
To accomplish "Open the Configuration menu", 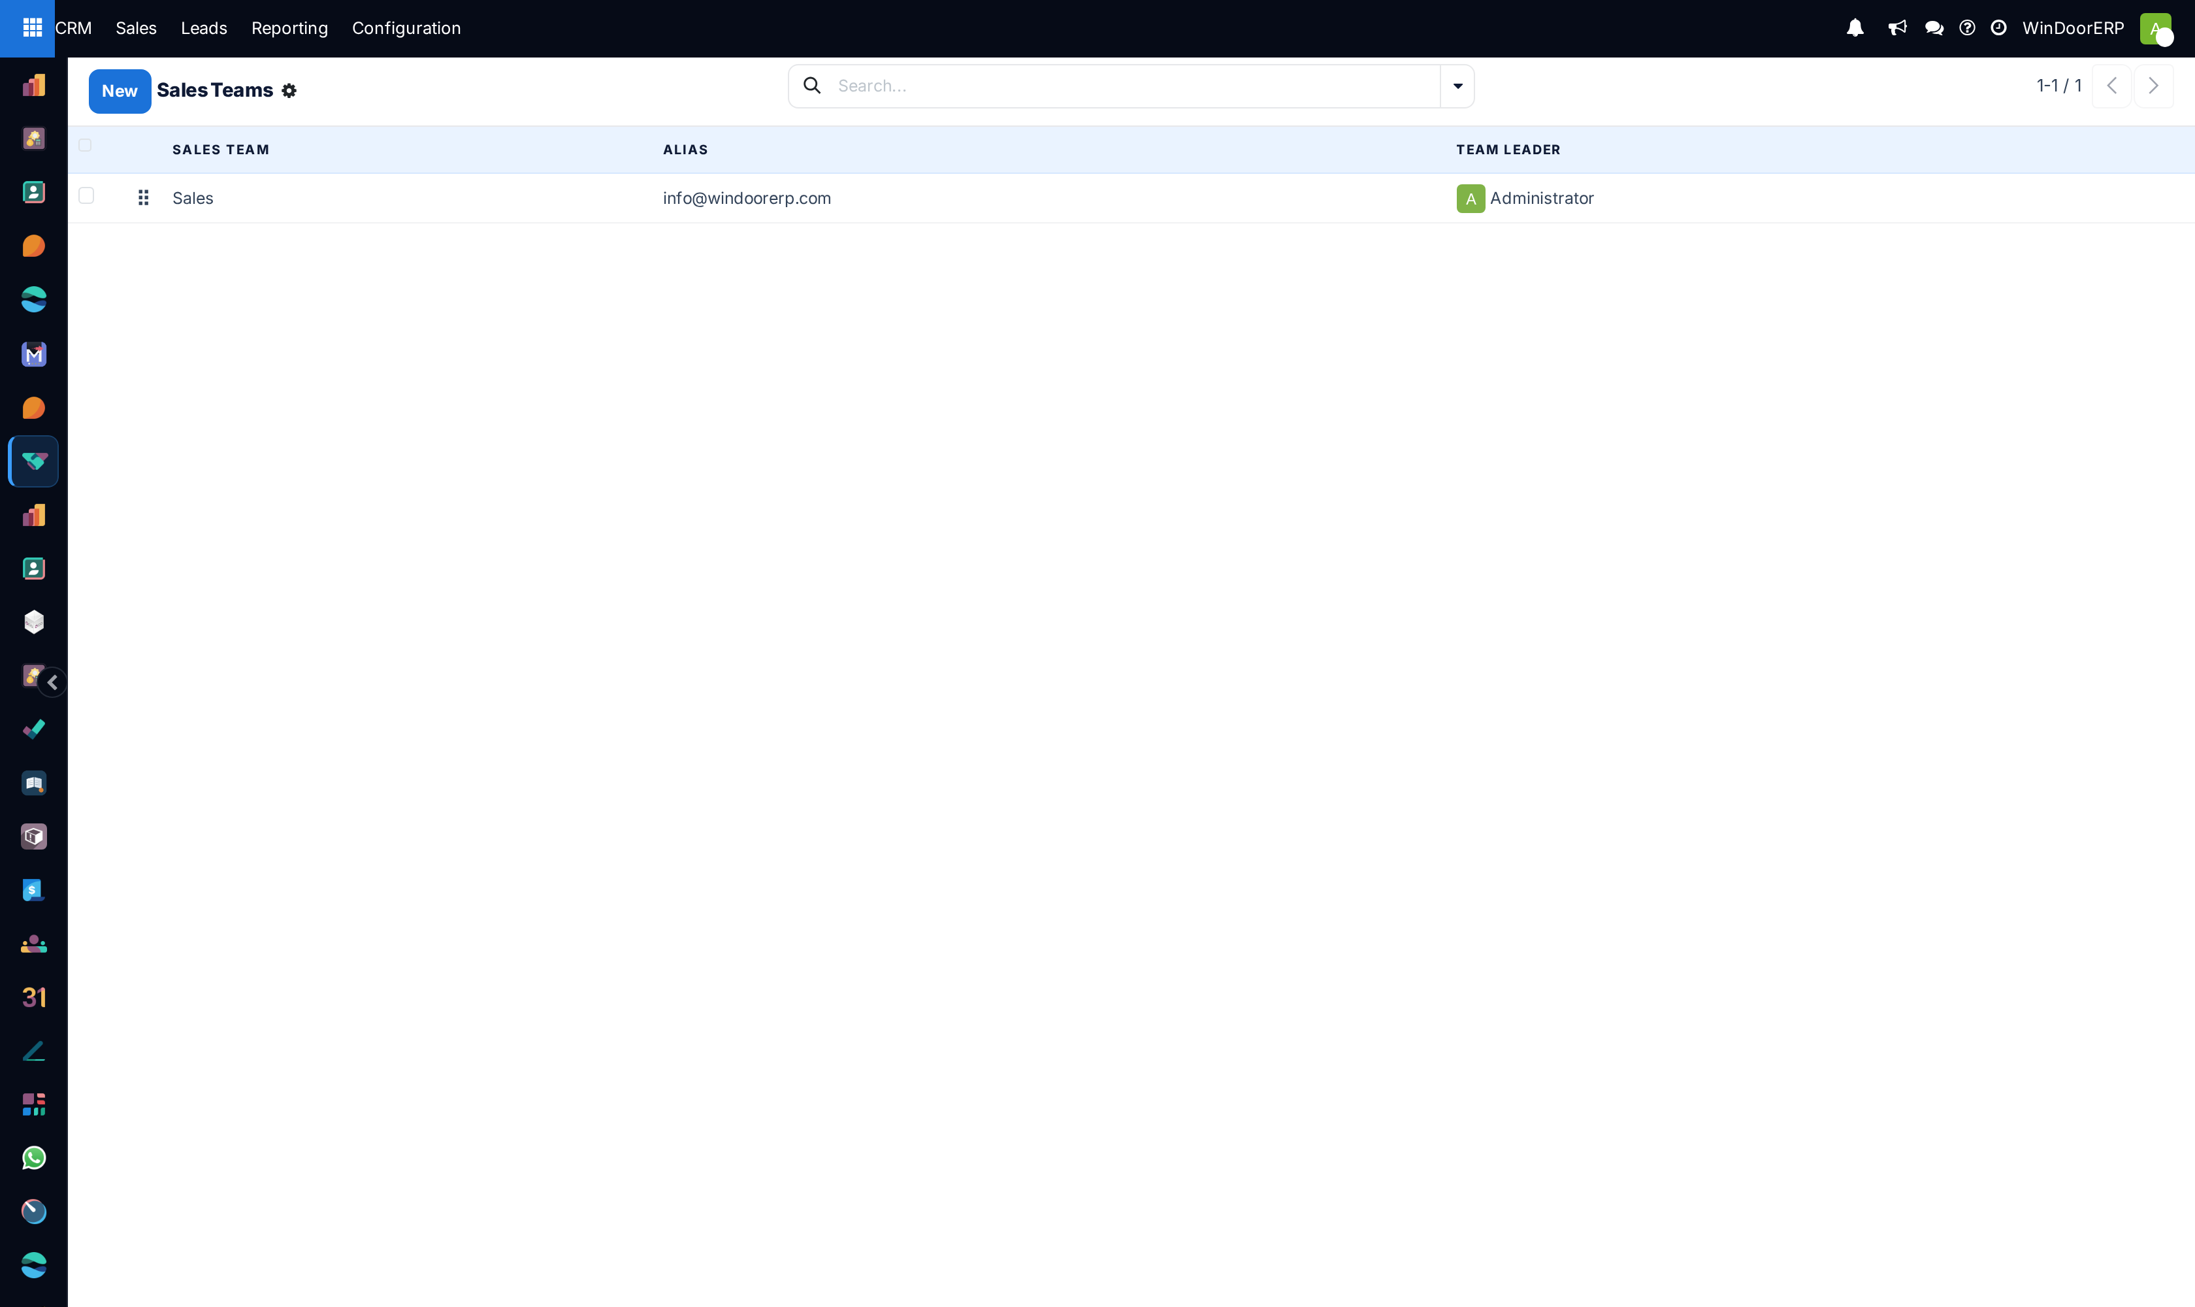I will 406,28.
